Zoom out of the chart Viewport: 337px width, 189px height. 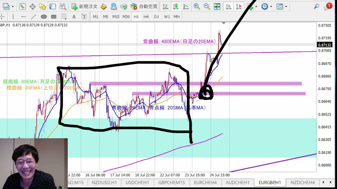pos(207,7)
